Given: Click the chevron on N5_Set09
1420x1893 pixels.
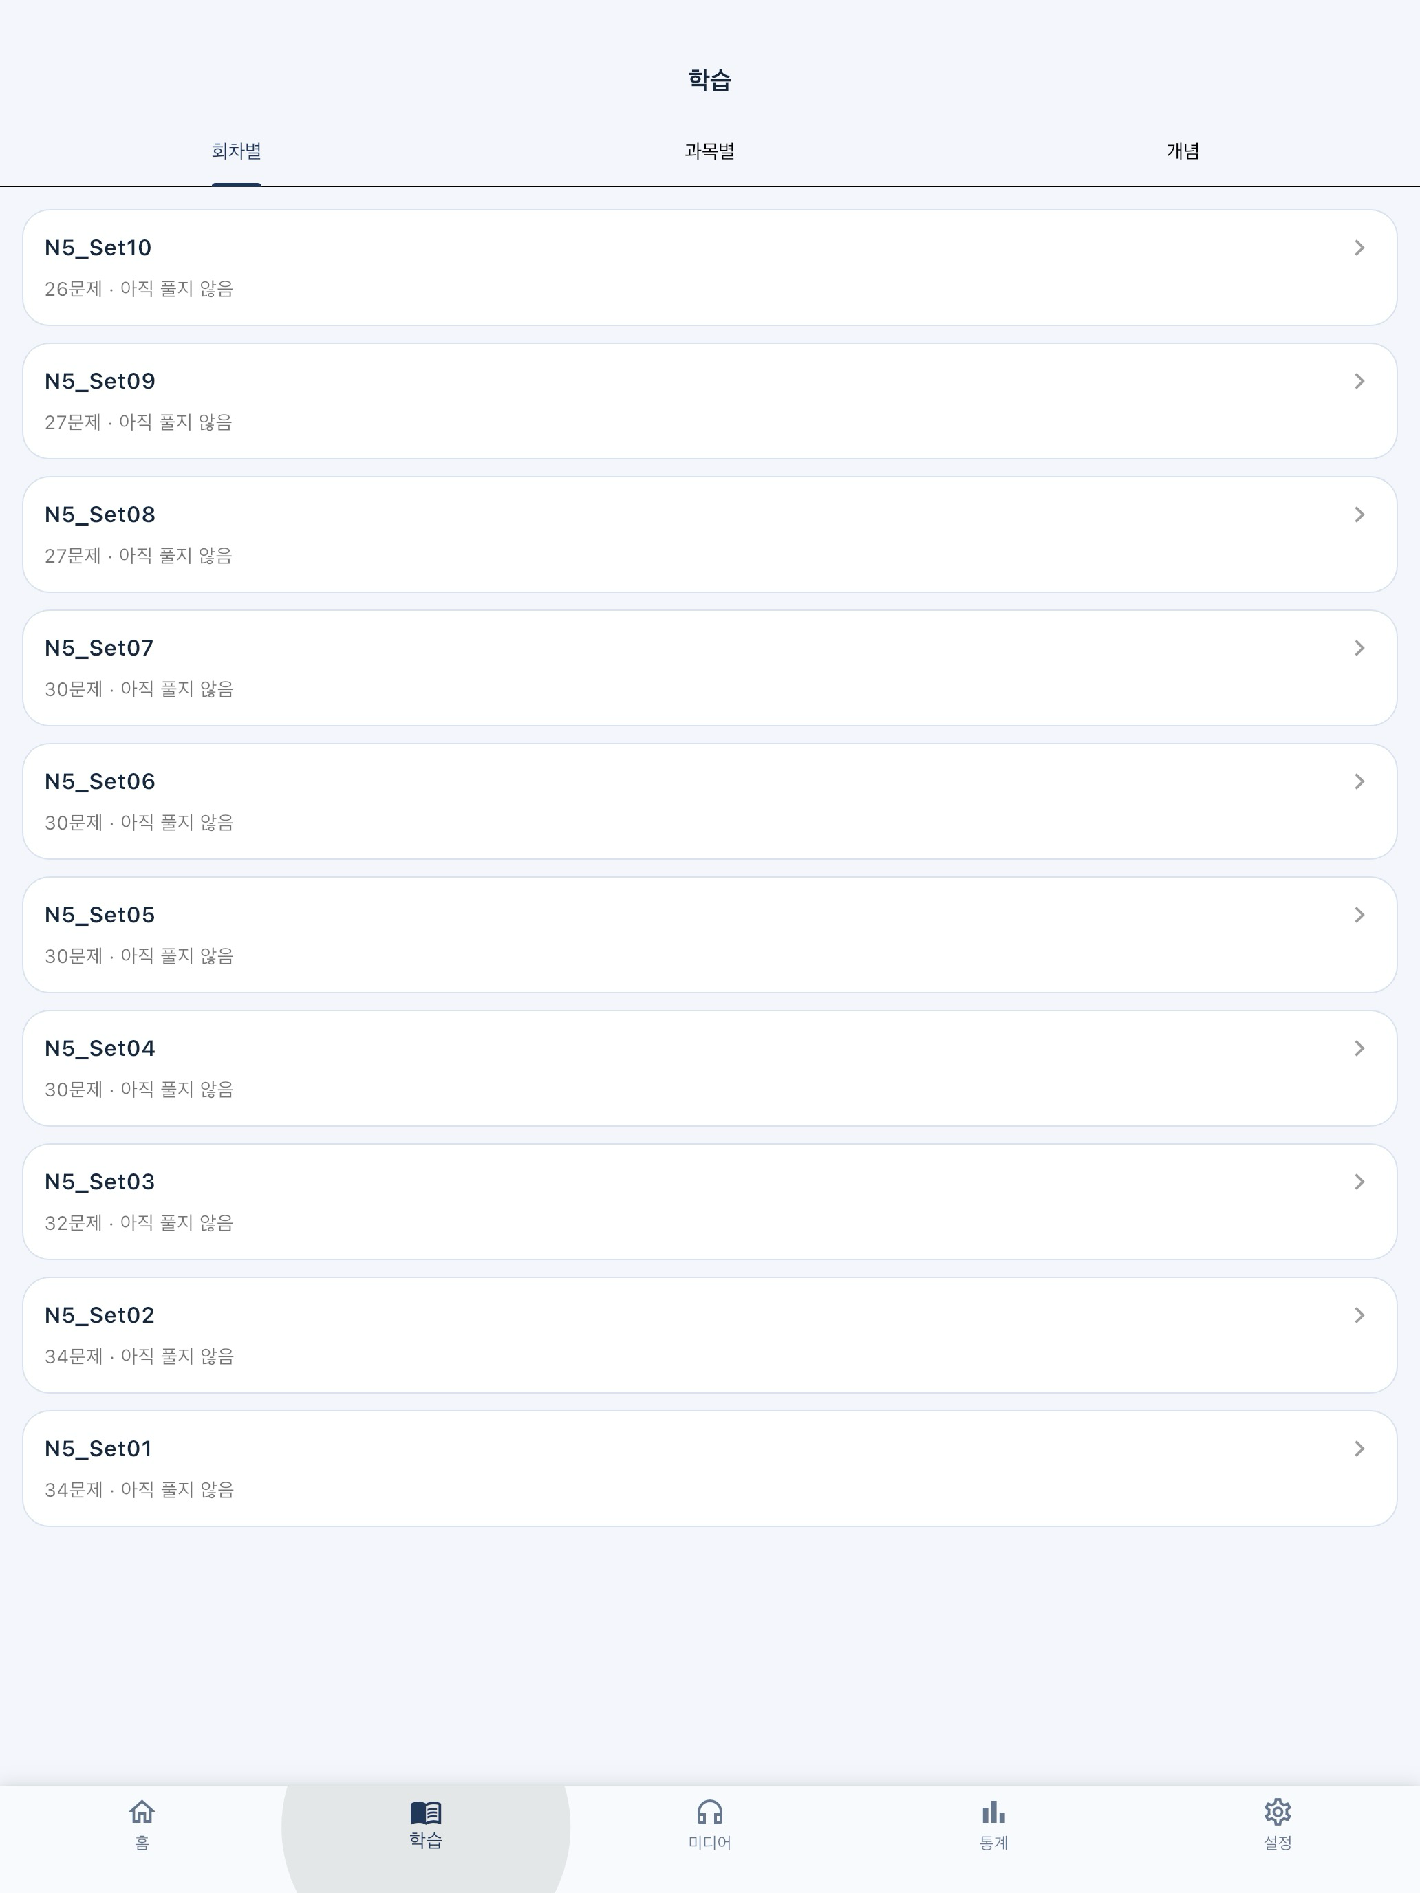Looking at the screenshot, I should point(1359,382).
